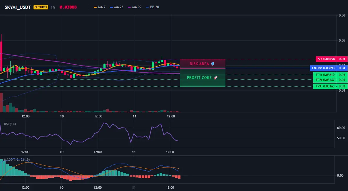
Task: Select the TP1: 0.03619 label
Action: (325, 75)
